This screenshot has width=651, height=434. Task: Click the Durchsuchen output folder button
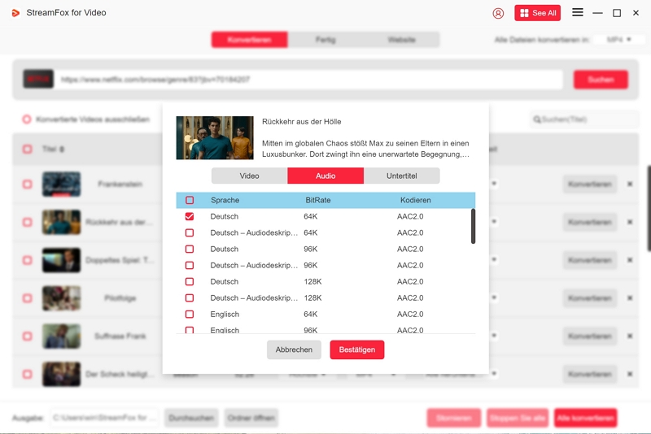[191, 418]
